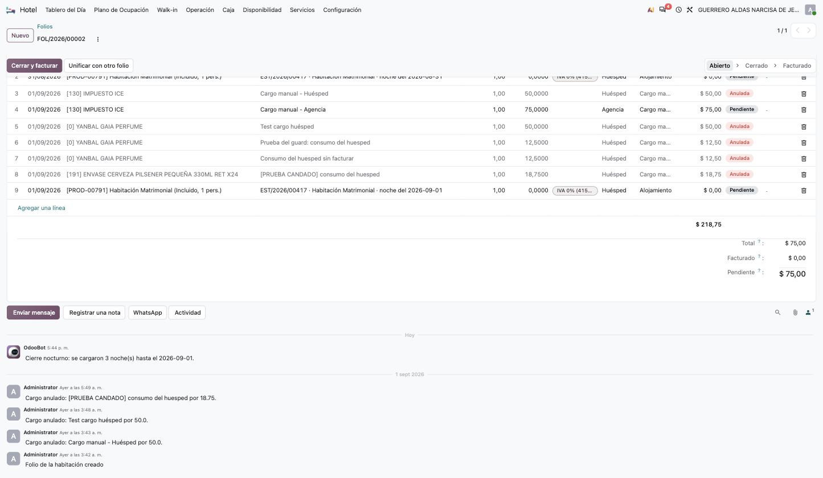The height and width of the screenshot is (478, 823).
Task: Expand the Configuración menu
Action: pos(342,10)
